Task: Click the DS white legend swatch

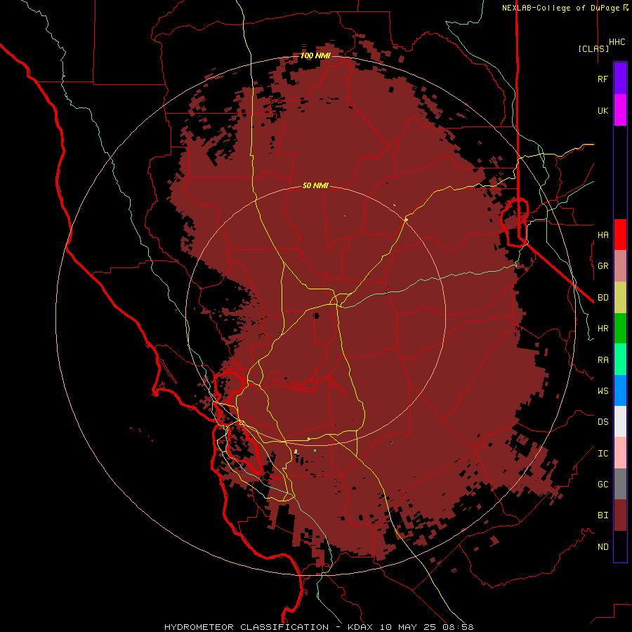Action: click(620, 422)
